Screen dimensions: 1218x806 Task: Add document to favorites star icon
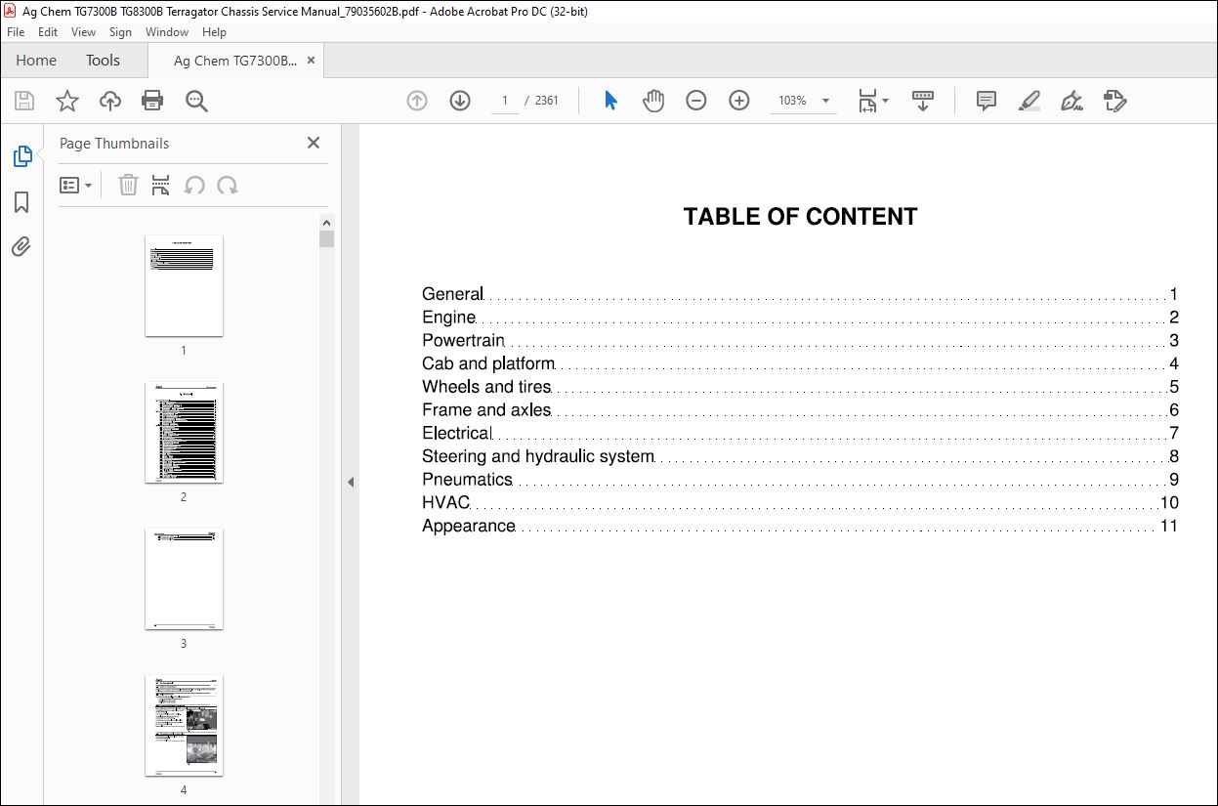tap(66, 101)
